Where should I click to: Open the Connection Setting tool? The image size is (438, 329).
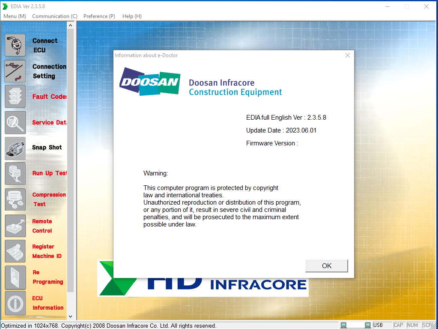point(15,71)
